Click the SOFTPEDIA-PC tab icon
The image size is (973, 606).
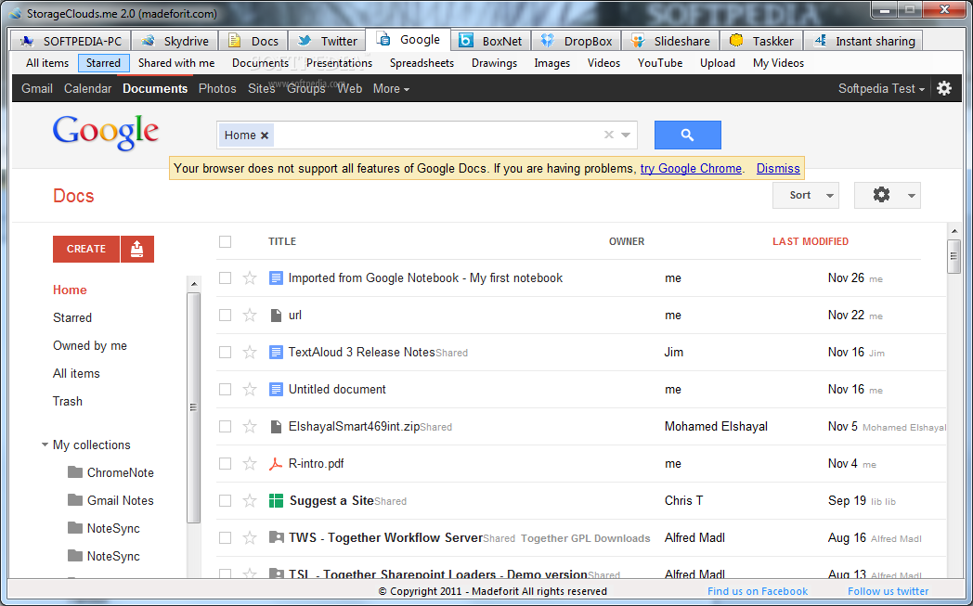click(x=27, y=42)
